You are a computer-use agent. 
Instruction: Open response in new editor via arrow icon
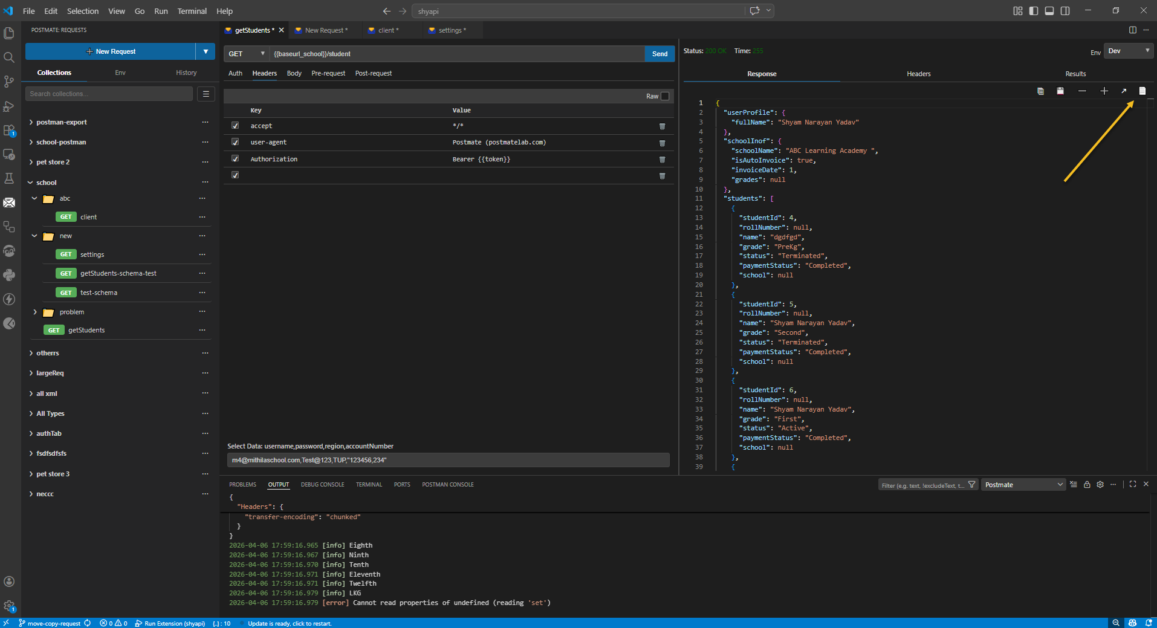pyautogui.click(x=1123, y=91)
